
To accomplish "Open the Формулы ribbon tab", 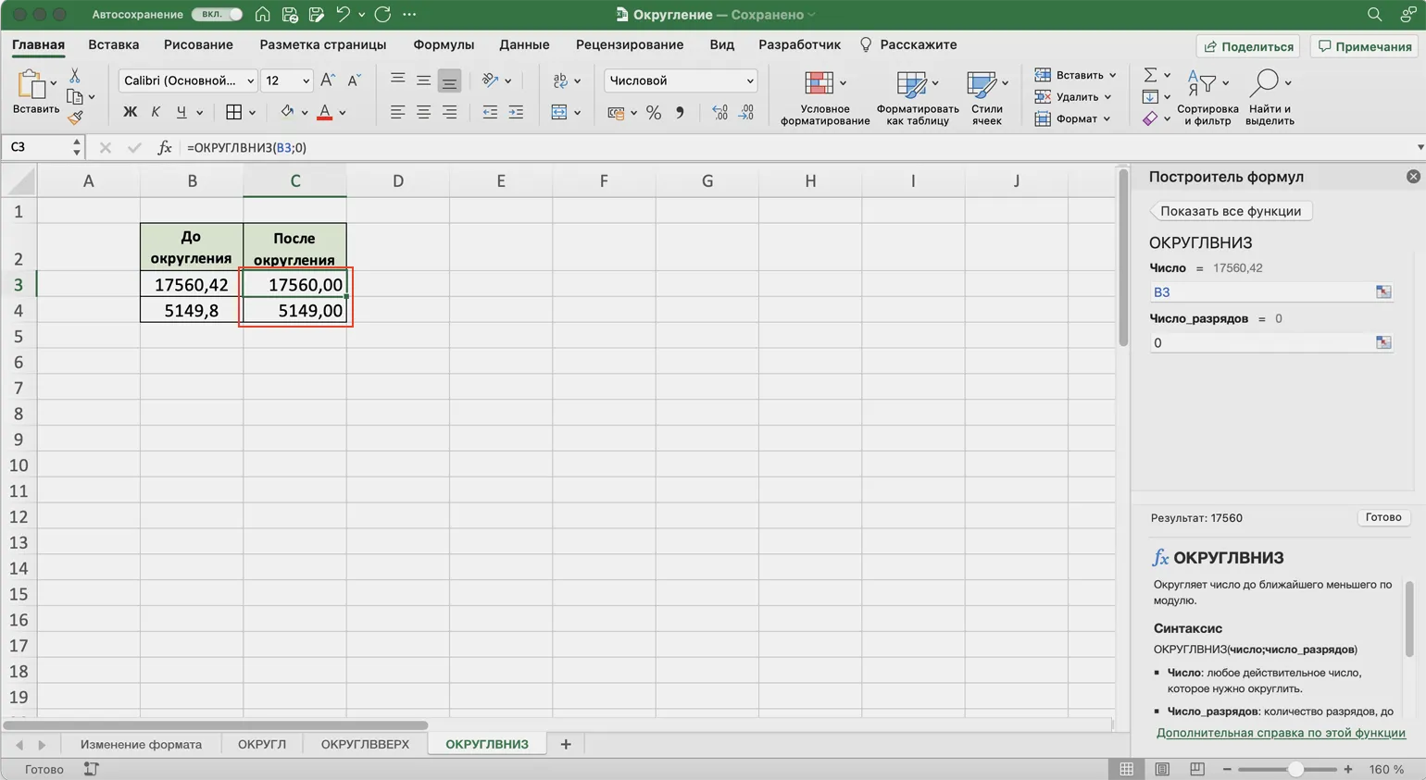I will (x=443, y=44).
